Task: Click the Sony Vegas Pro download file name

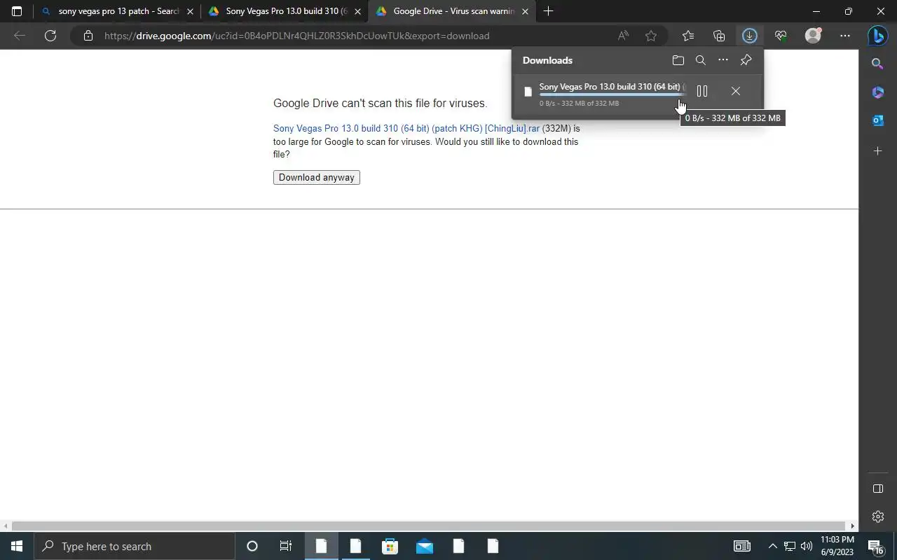Action: (x=612, y=87)
